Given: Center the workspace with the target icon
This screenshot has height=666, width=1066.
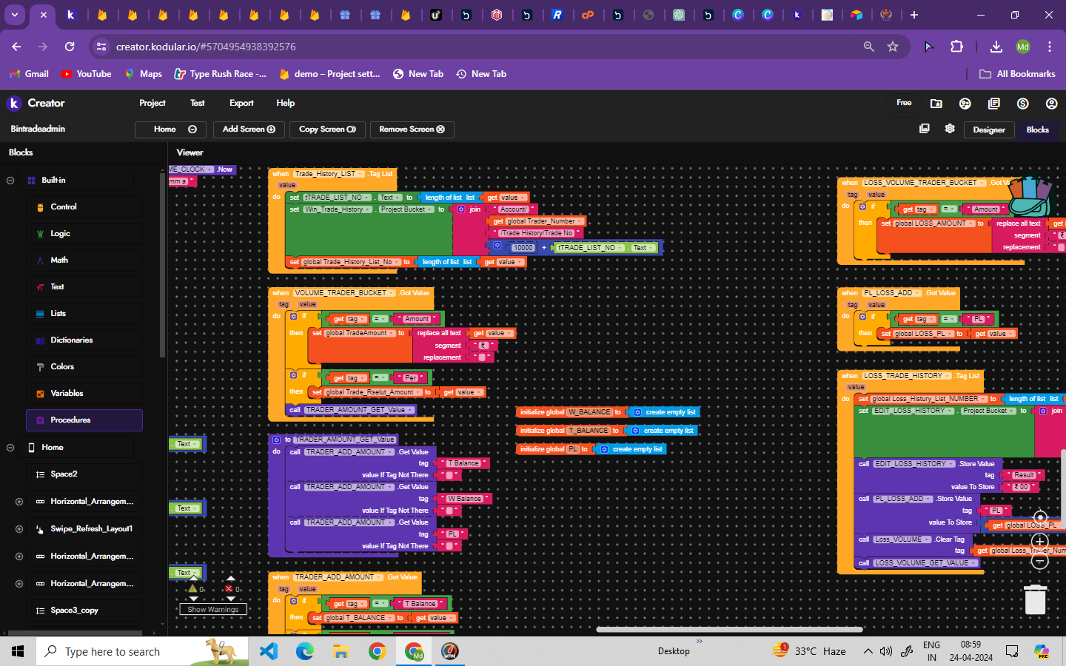Looking at the screenshot, I should tap(1040, 517).
